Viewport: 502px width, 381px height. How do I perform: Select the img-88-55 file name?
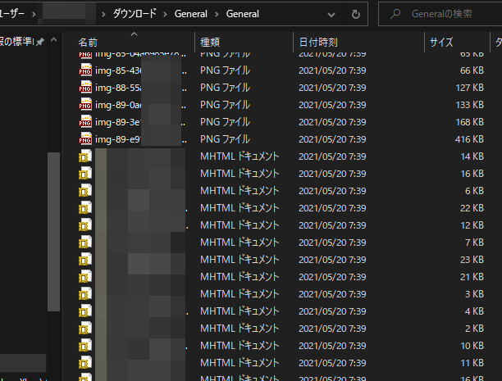[x=141, y=88]
